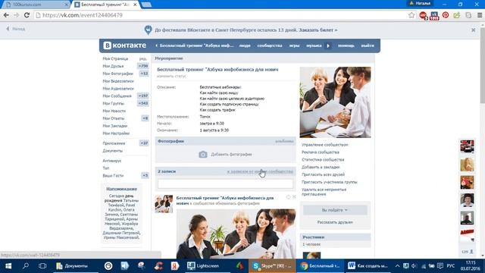The height and width of the screenshot is (273, 485).
Task: Open Мои Настройки in the sidebar
Action: tap(116, 133)
